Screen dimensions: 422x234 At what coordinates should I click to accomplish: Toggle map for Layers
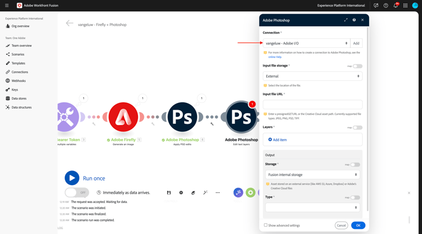[358, 128]
